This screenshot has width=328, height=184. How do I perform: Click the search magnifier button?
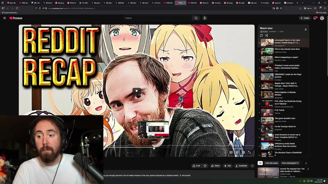[x=196, y=18]
